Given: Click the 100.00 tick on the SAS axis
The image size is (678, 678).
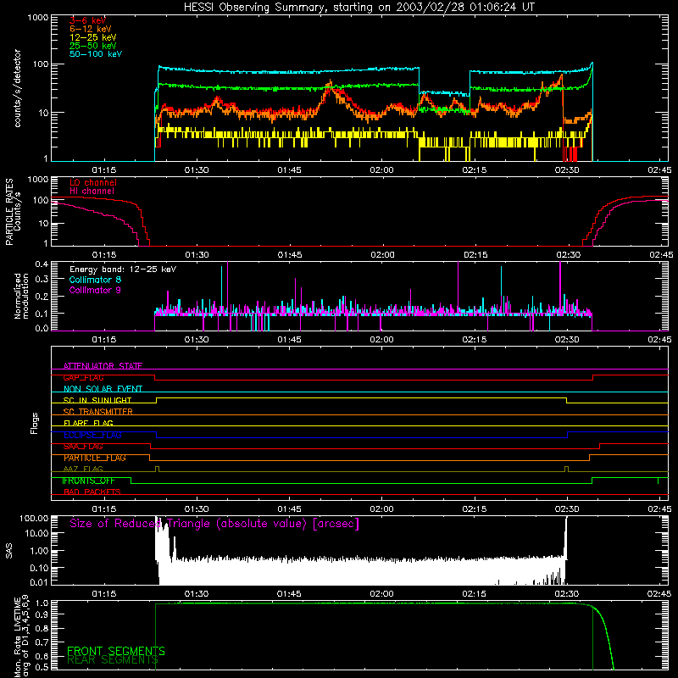Looking at the screenshot, I should tap(34, 518).
